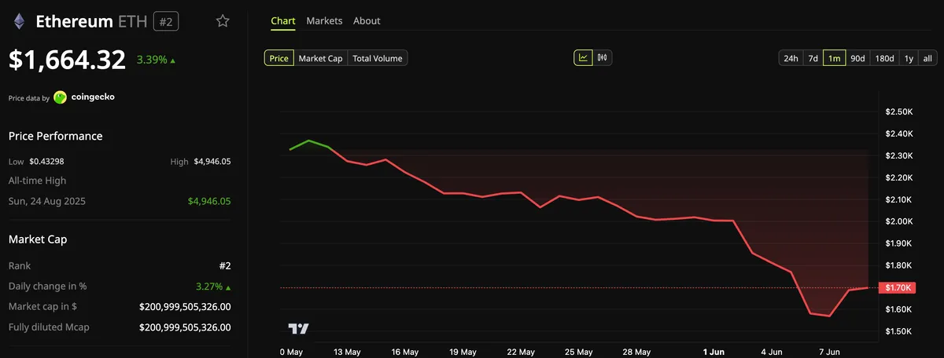This screenshot has height=358, width=944.
Task: Click the Sun, 24 Aug 2025 date
Action: coord(46,201)
